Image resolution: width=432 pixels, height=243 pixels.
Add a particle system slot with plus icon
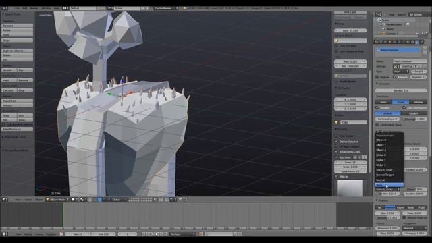pos(425,48)
